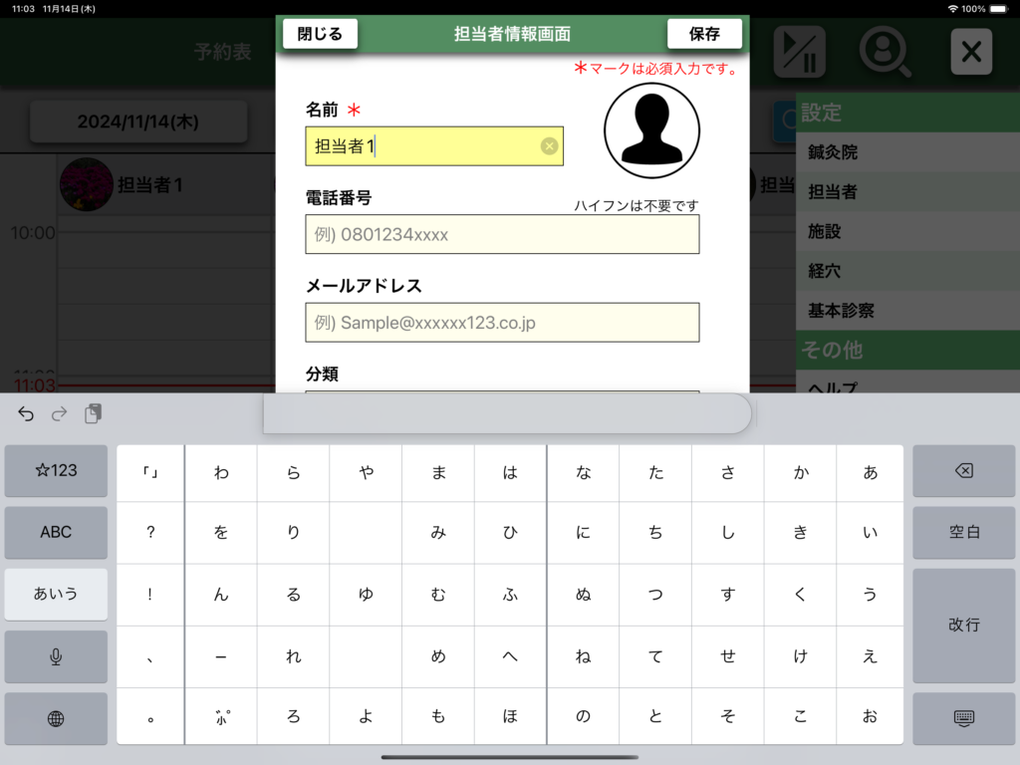The width and height of the screenshot is (1020, 765).
Task: Tap the 電話番号 phone number field
Action: click(502, 235)
